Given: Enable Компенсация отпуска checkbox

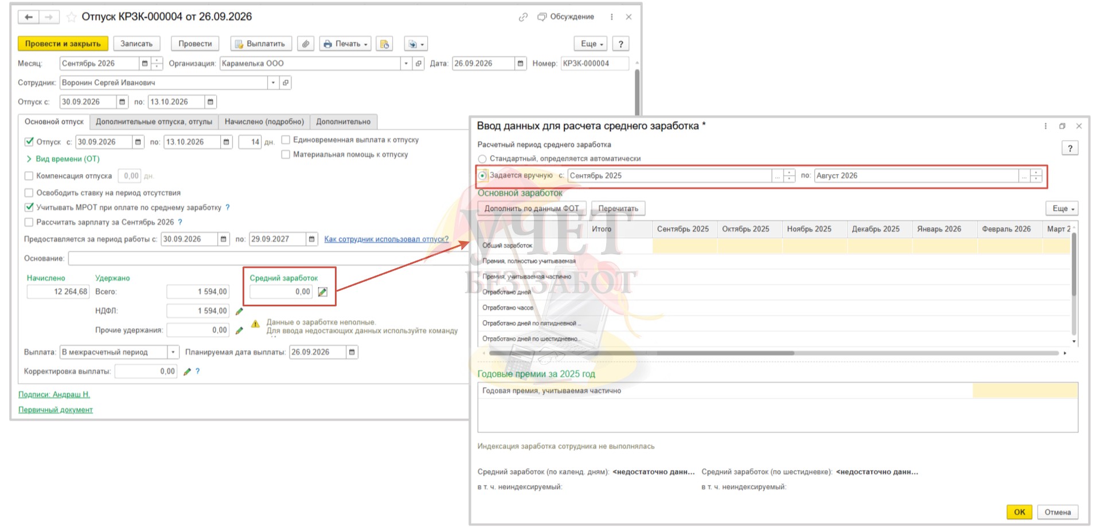Looking at the screenshot, I should [29, 176].
